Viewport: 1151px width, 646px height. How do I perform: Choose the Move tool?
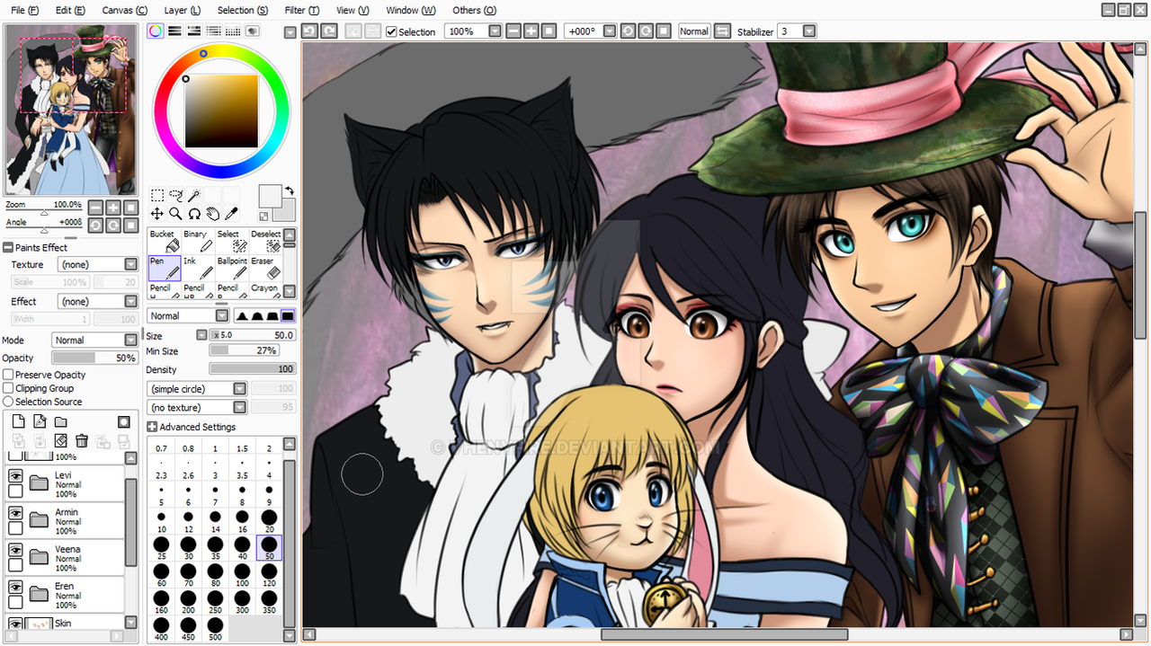point(156,214)
